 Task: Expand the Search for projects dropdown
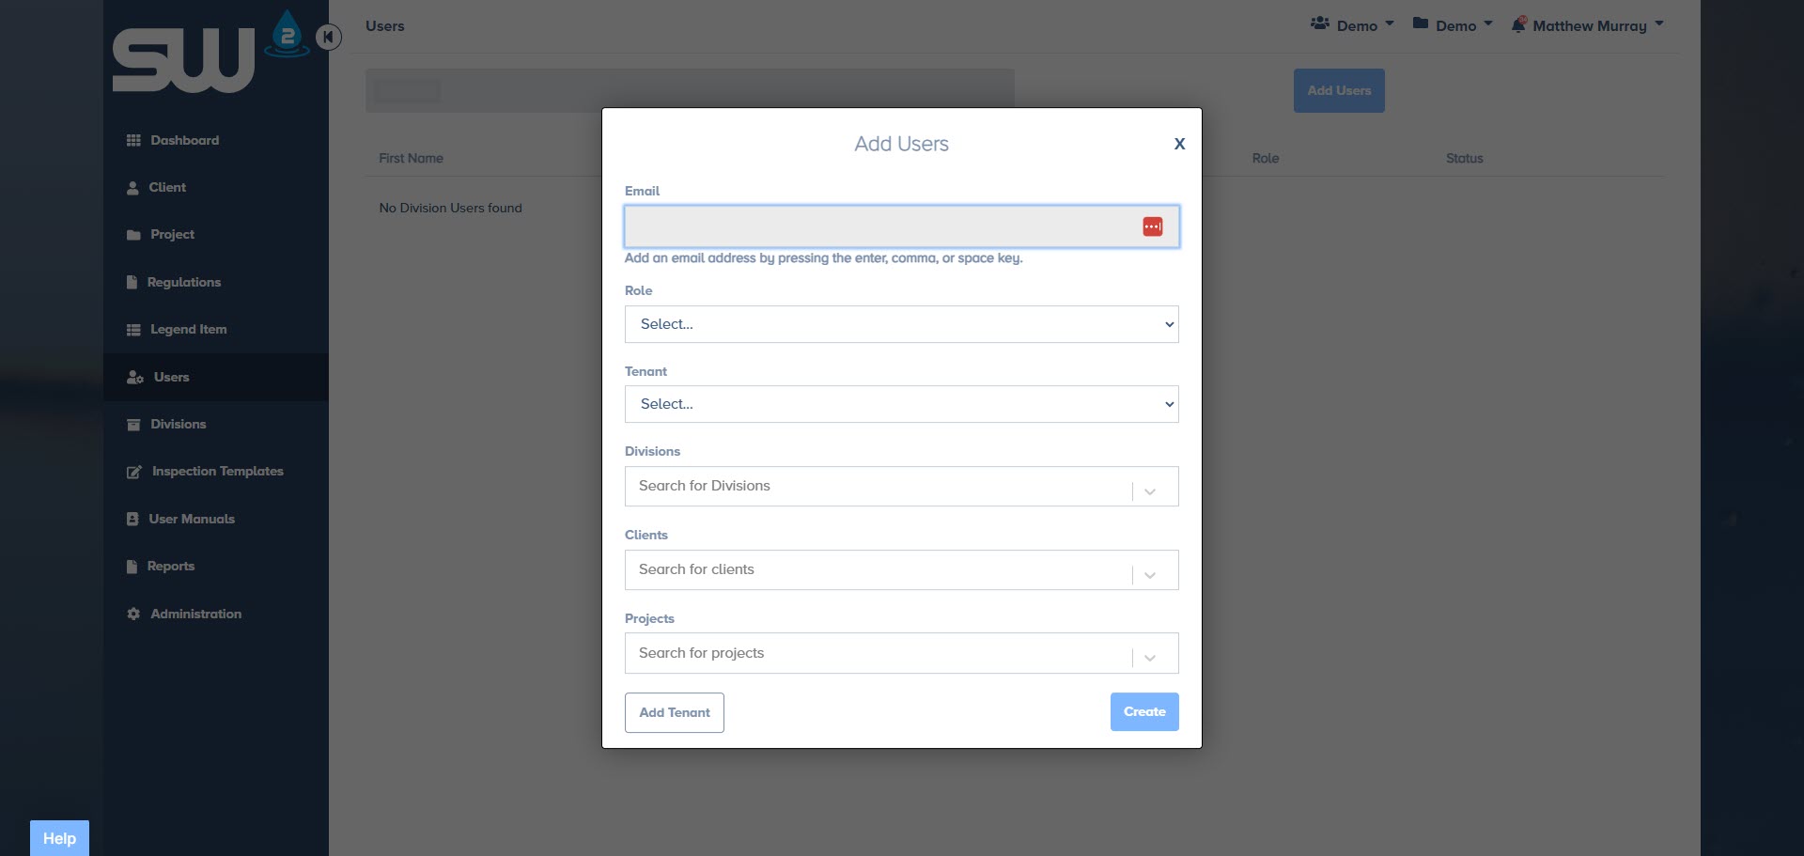click(x=1149, y=658)
